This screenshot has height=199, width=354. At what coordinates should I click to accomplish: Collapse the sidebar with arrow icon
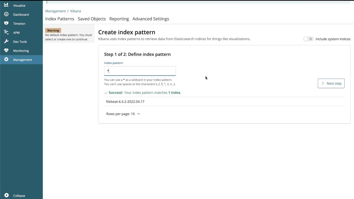(6, 195)
